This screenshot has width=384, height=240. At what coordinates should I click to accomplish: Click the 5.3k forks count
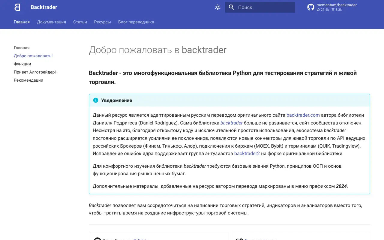pos(337,10)
